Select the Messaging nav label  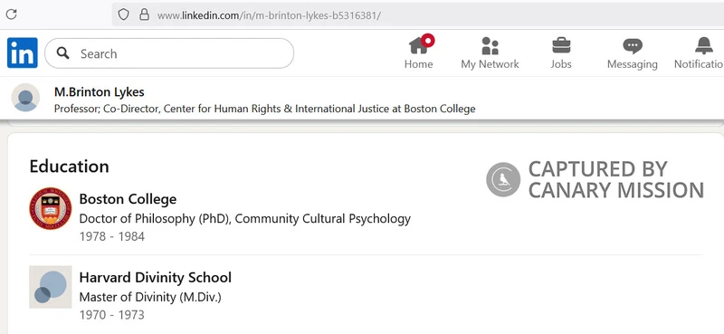pyautogui.click(x=632, y=64)
